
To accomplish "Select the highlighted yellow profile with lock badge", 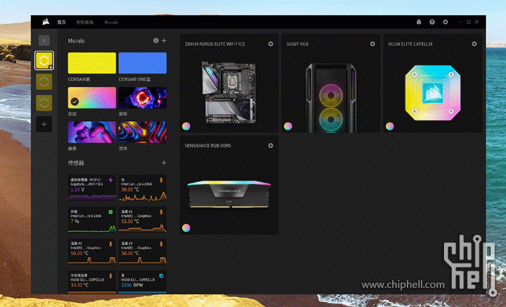I will tap(44, 60).
